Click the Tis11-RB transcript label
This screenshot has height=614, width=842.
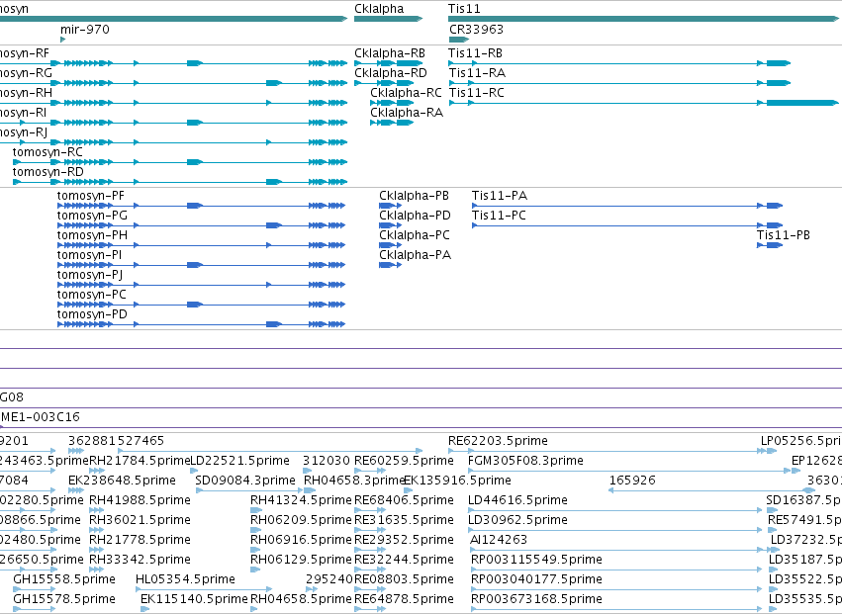click(x=476, y=53)
